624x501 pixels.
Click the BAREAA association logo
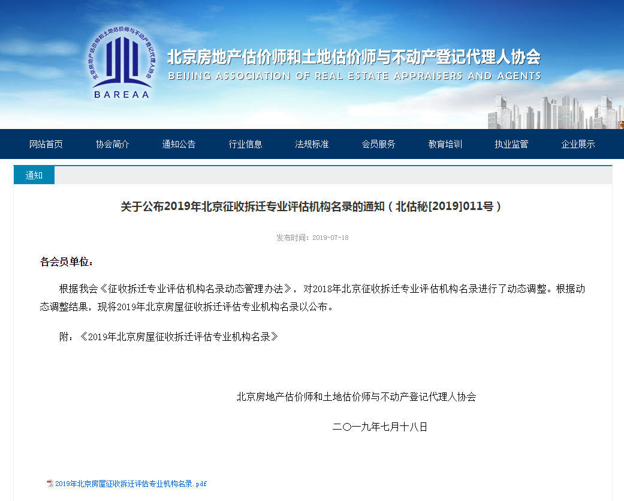(x=122, y=62)
